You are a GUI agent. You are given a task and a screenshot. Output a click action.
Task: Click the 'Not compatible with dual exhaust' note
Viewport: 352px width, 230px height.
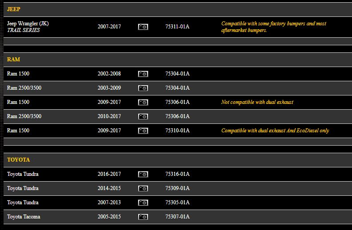tap(257, 102)
